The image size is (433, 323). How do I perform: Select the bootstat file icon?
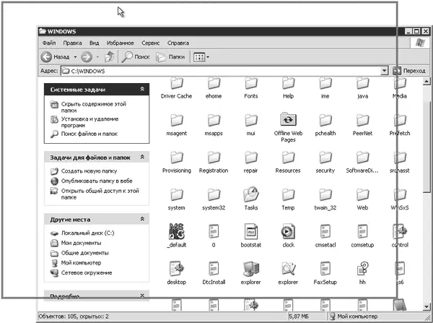pos(250,233)
